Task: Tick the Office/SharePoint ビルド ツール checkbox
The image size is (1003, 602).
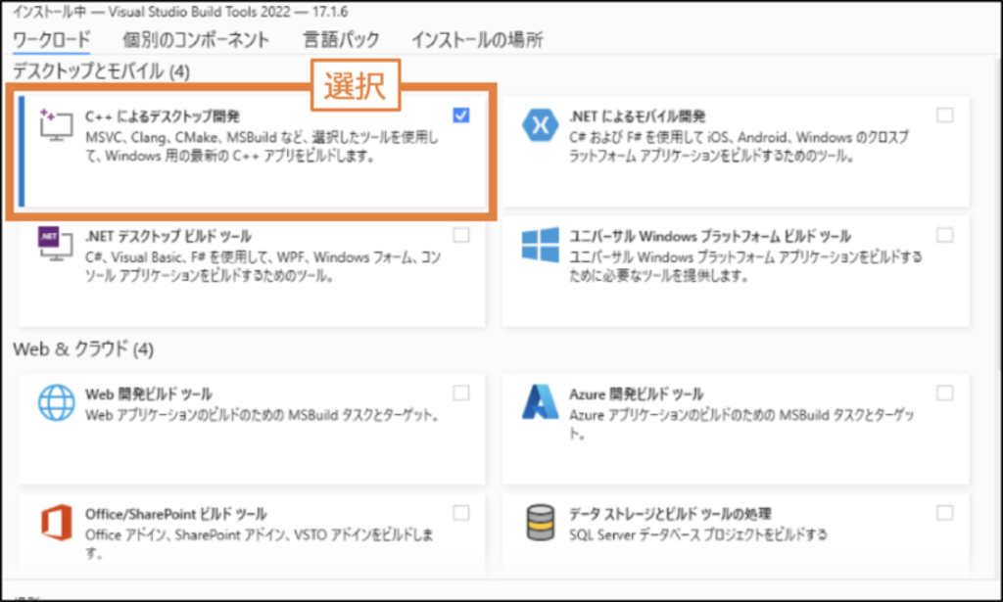Action: tap(460, 513)
